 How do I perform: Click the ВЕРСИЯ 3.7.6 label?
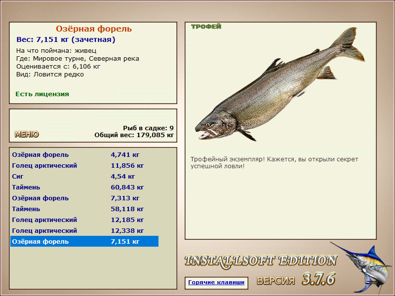click(296, 279)
